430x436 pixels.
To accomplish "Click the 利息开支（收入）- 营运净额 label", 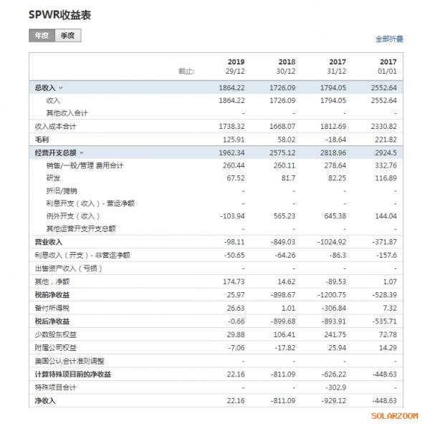I will click(90, 203).
